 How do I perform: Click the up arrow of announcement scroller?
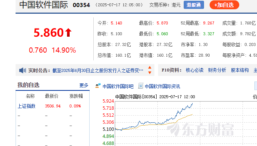(x=150, y=67)
